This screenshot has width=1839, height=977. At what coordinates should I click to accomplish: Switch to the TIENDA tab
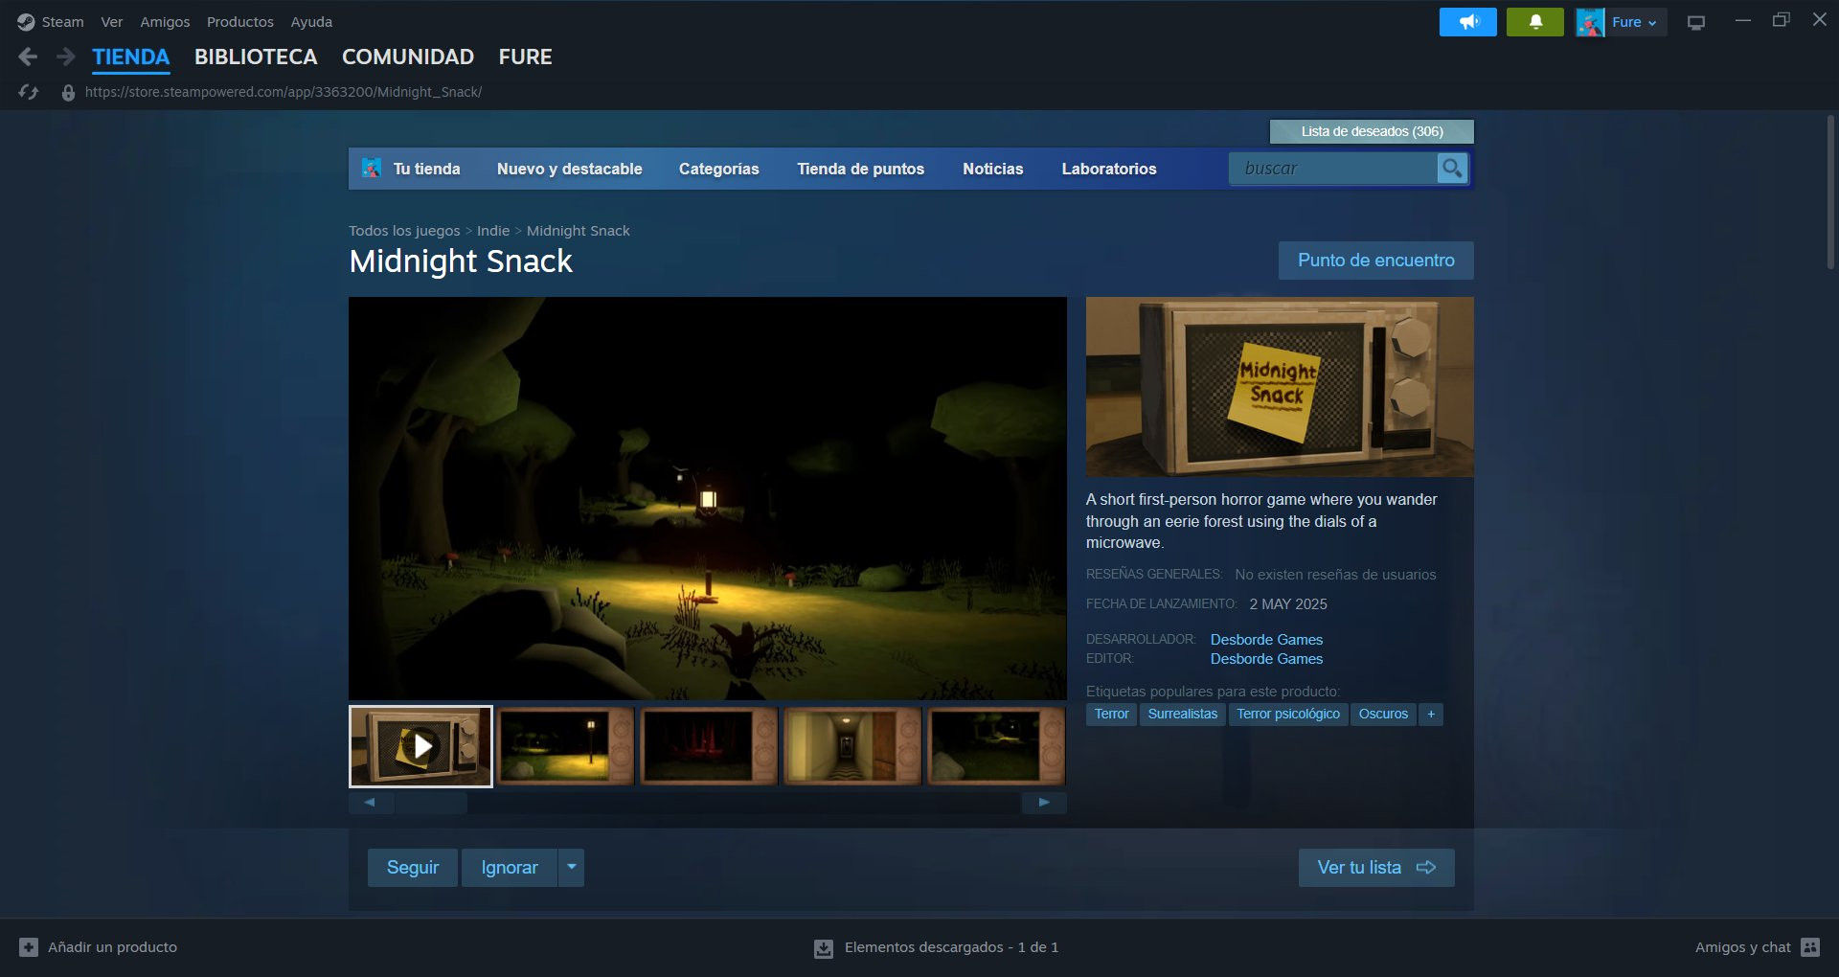[131, 57]
